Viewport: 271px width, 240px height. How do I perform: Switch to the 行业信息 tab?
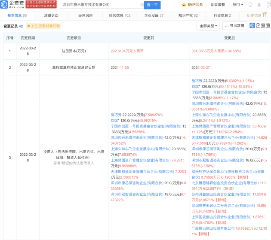[x=222, y=15]
